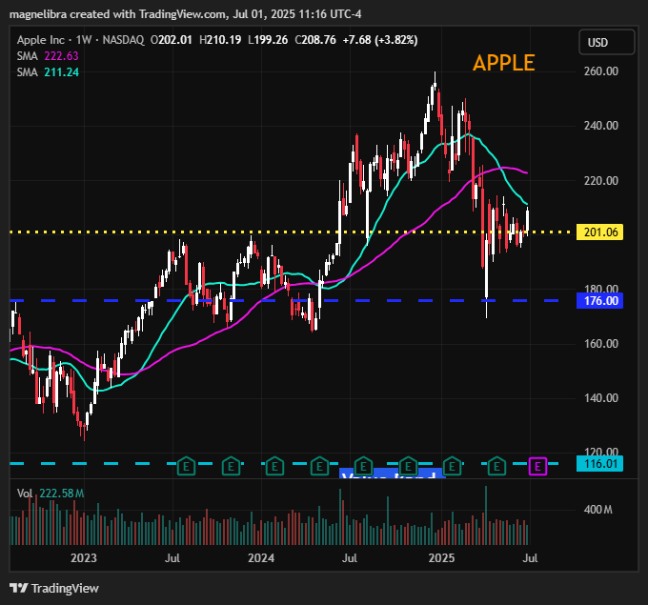Image resolution: width=648 pixels, height=605 pixels.
Task: Click the 220.00 price axis label
Action: tap(601, 181)
